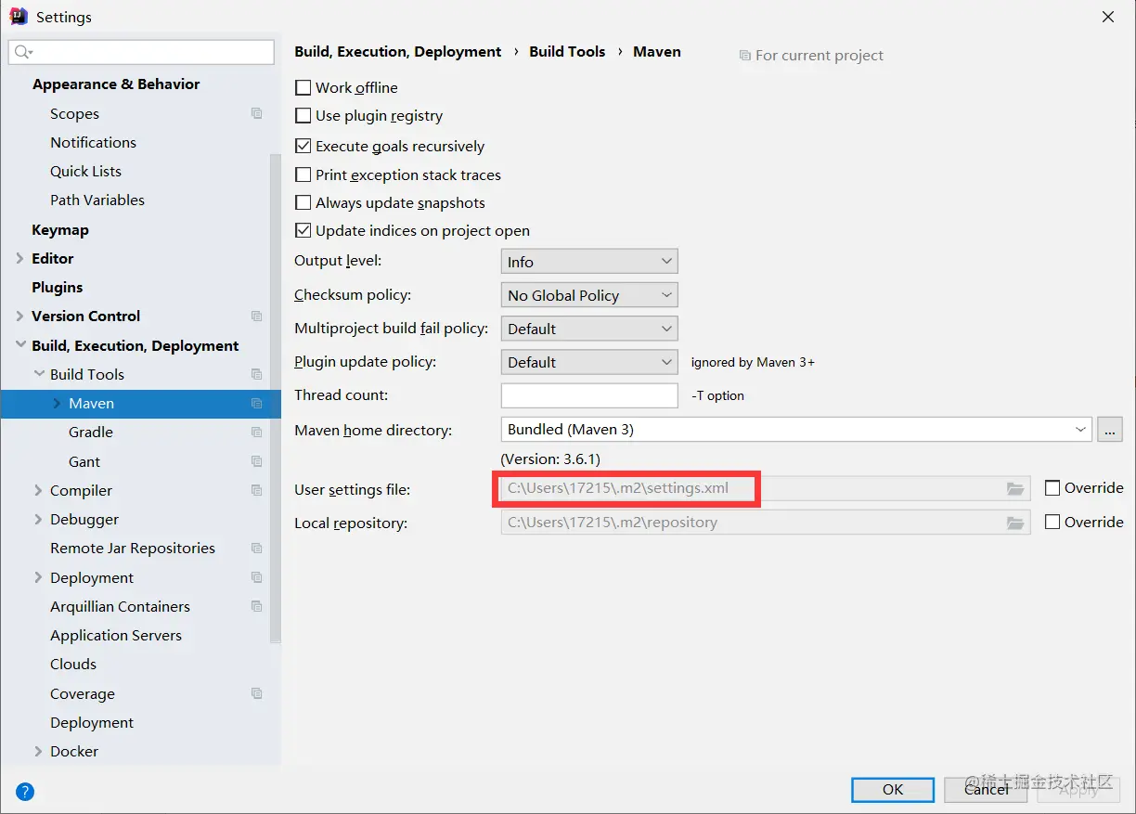The image size is (1136, 814).
Task: Select Quick Lists in the settings tree
Action: (x=85, y=172)
